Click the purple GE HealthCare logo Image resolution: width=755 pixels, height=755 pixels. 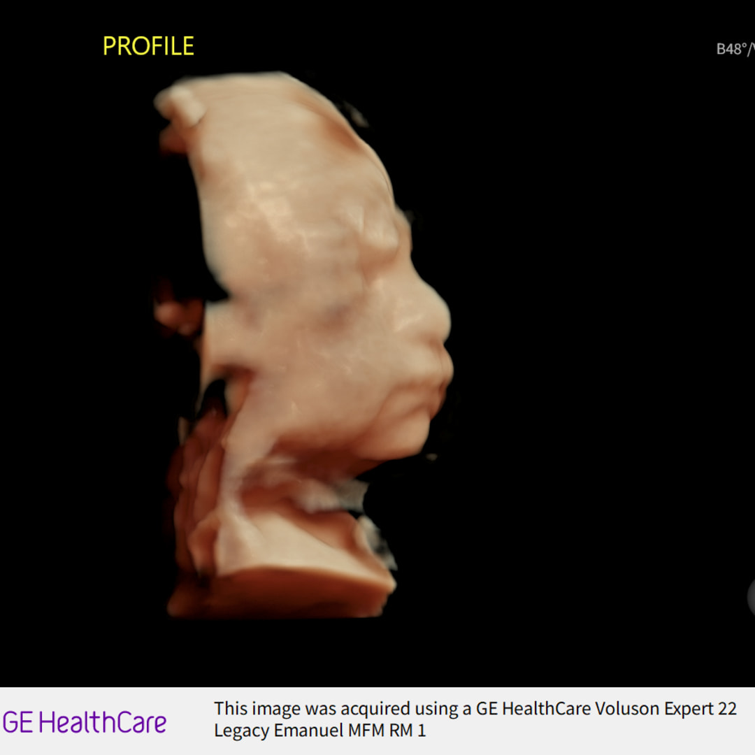pos(85,722)
